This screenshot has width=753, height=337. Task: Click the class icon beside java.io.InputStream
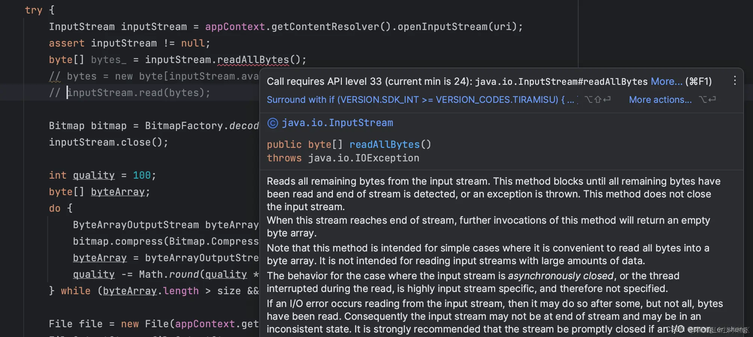pos(272,123)
